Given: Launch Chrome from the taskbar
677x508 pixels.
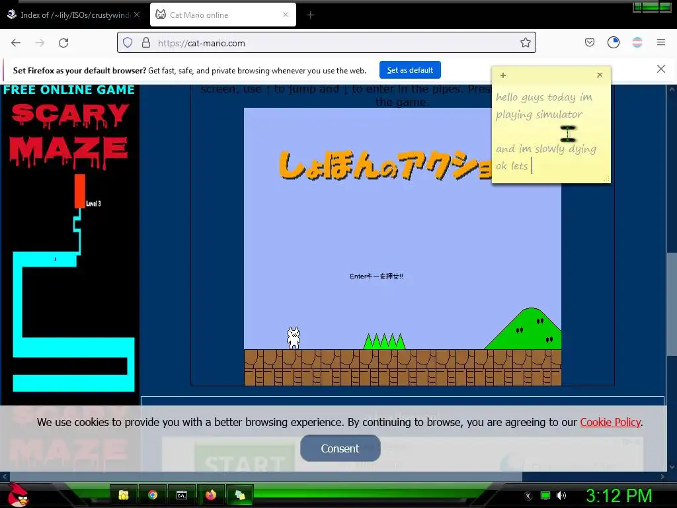Looking at the screenshot, I should (x=153, y=495).
